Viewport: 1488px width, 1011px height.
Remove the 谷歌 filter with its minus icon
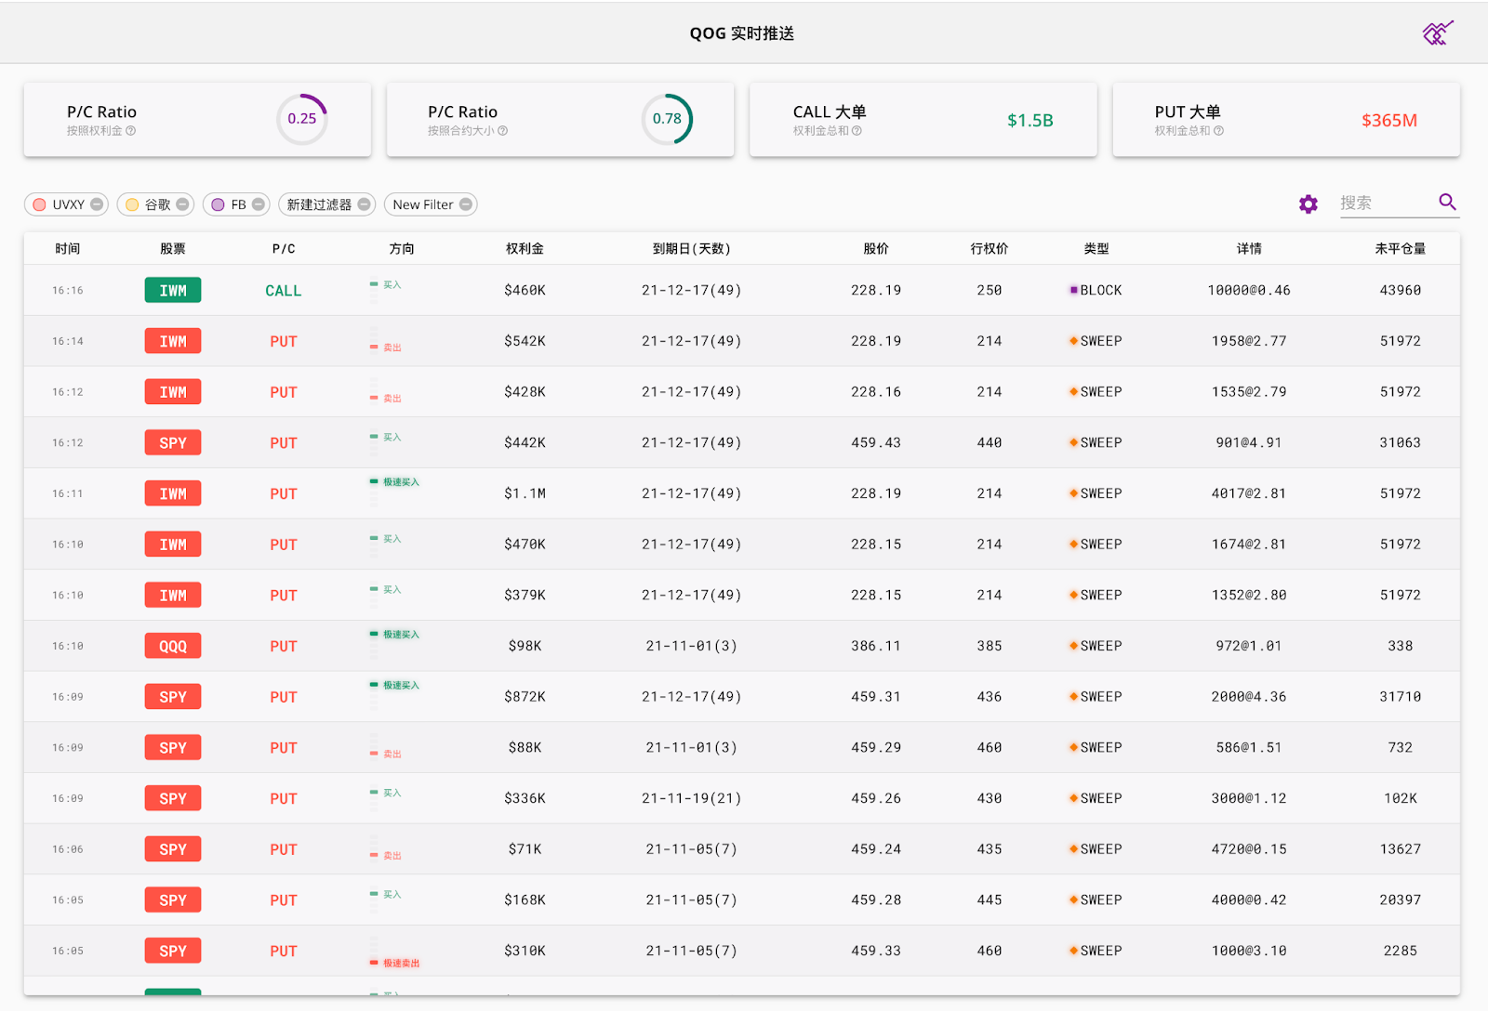(182, 204)
